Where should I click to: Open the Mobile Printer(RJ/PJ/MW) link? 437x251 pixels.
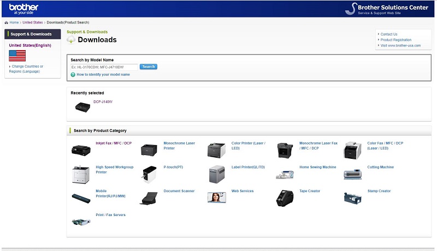point(110,193)
